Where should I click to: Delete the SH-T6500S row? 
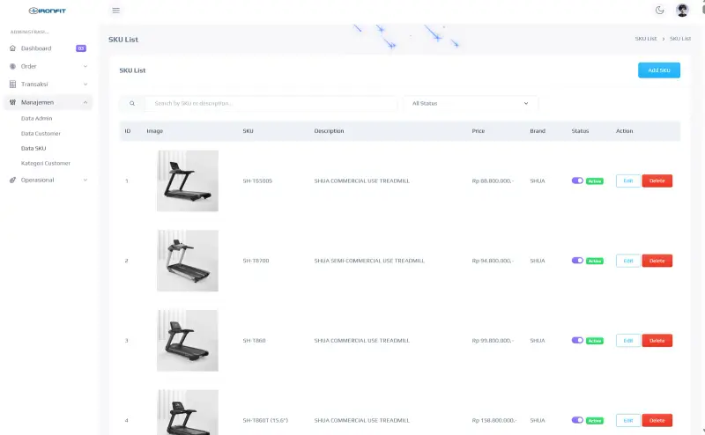tap(657, 181)
